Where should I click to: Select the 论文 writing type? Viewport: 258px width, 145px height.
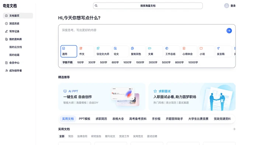120,51
